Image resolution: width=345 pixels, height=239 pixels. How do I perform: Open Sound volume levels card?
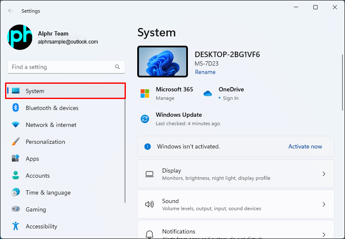[236, 204]
